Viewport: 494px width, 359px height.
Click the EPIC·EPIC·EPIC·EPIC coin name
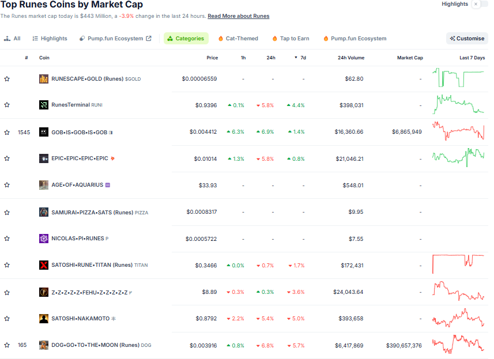[80, 158]
